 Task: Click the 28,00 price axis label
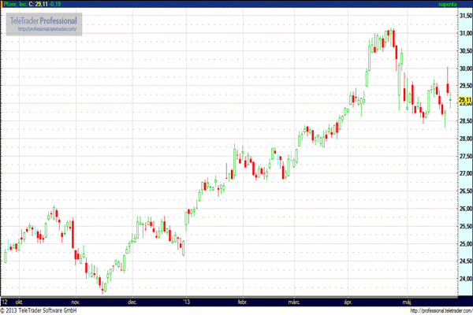[465, 139]
